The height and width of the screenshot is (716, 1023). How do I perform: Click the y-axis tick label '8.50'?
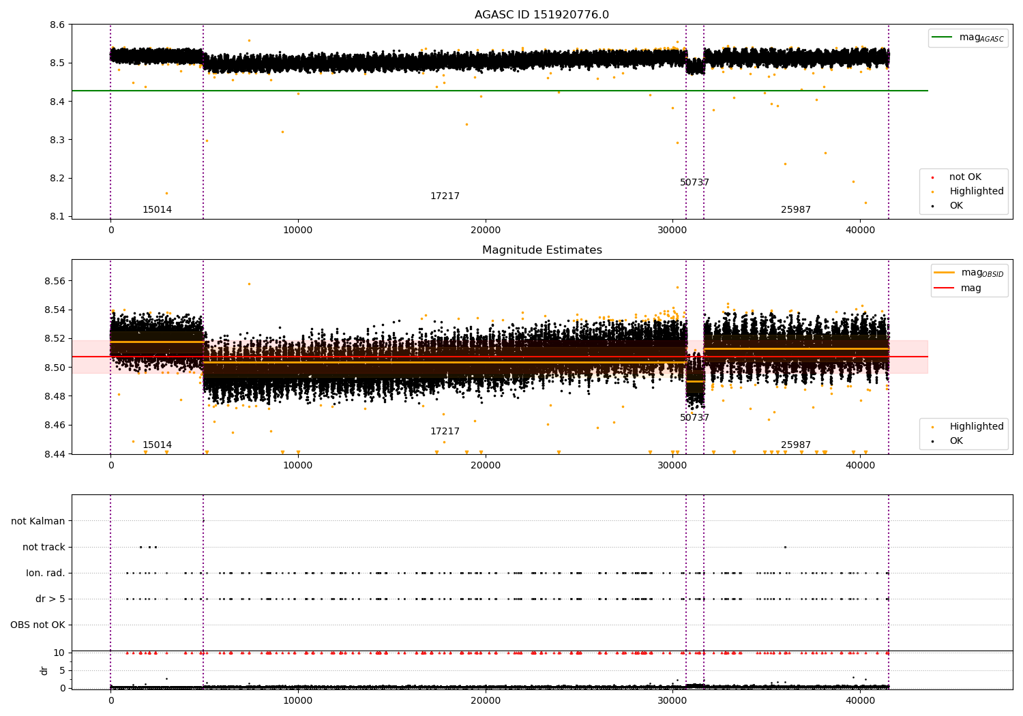pyautogui.click(x=55, y=368)
